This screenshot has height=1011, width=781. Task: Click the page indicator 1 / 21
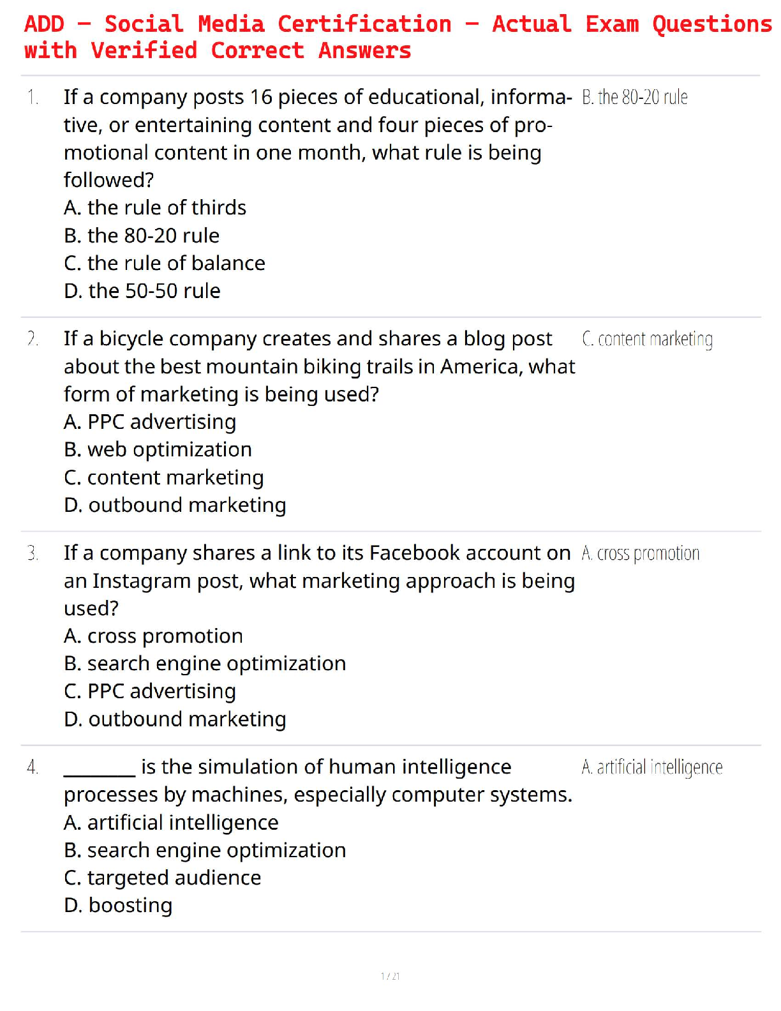[x=390, y=976]
